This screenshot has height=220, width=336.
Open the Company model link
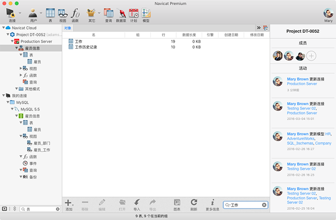tap(323, 143)
